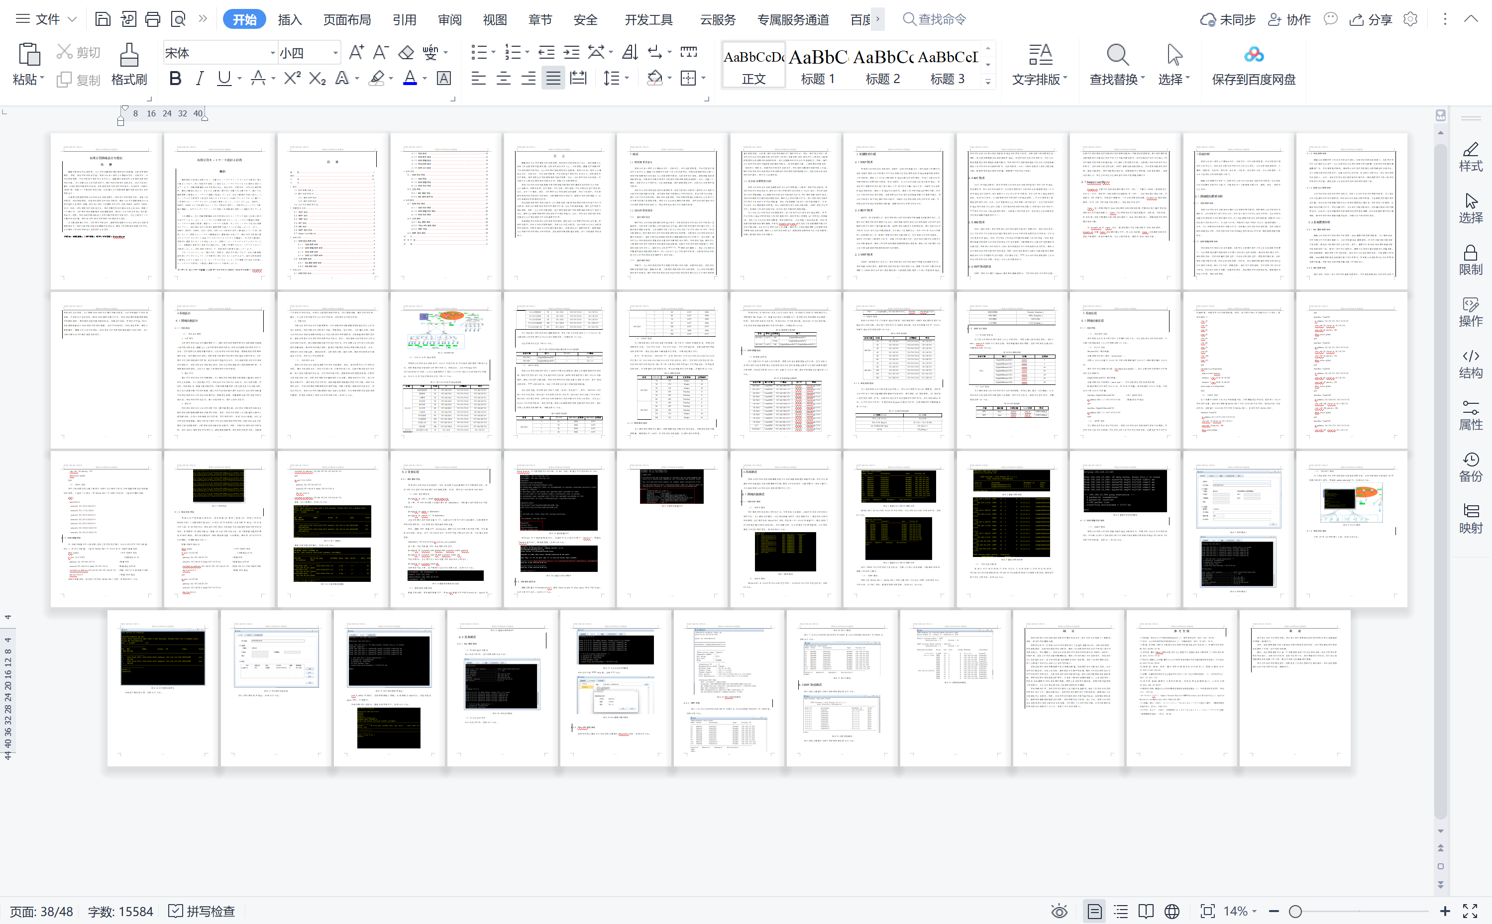Apply the 标题 1 heading style
Image resolution: width=1492 pixels, height=924 pixels.
point(818,66)
